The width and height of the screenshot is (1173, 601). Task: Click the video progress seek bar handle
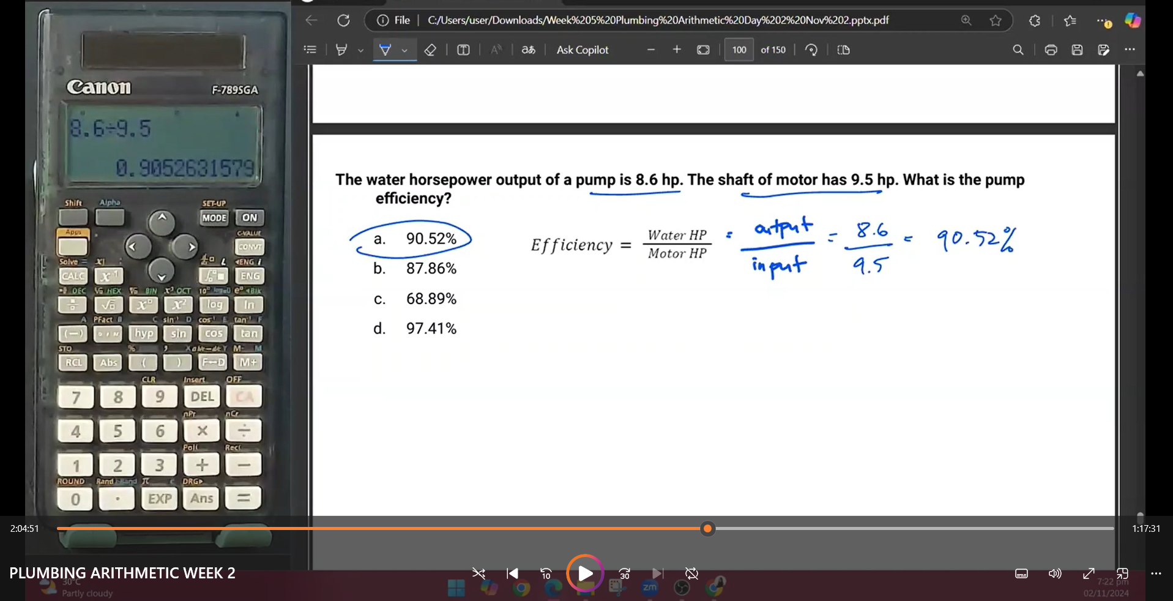pos(707,528)
